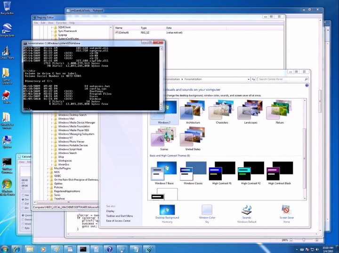Select the System desktop shortcut icon
The image size is (339, 253).
pos(7,142)
